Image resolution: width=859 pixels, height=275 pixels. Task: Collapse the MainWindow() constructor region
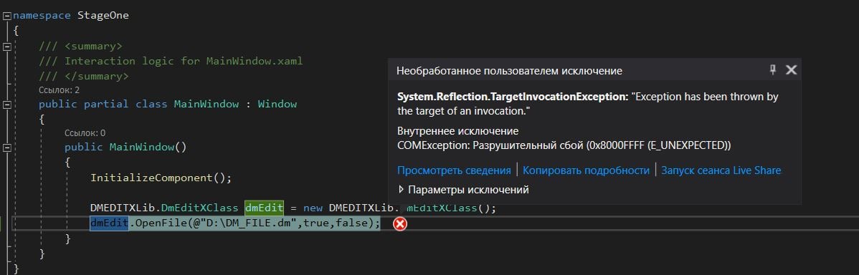coord(6,147)
